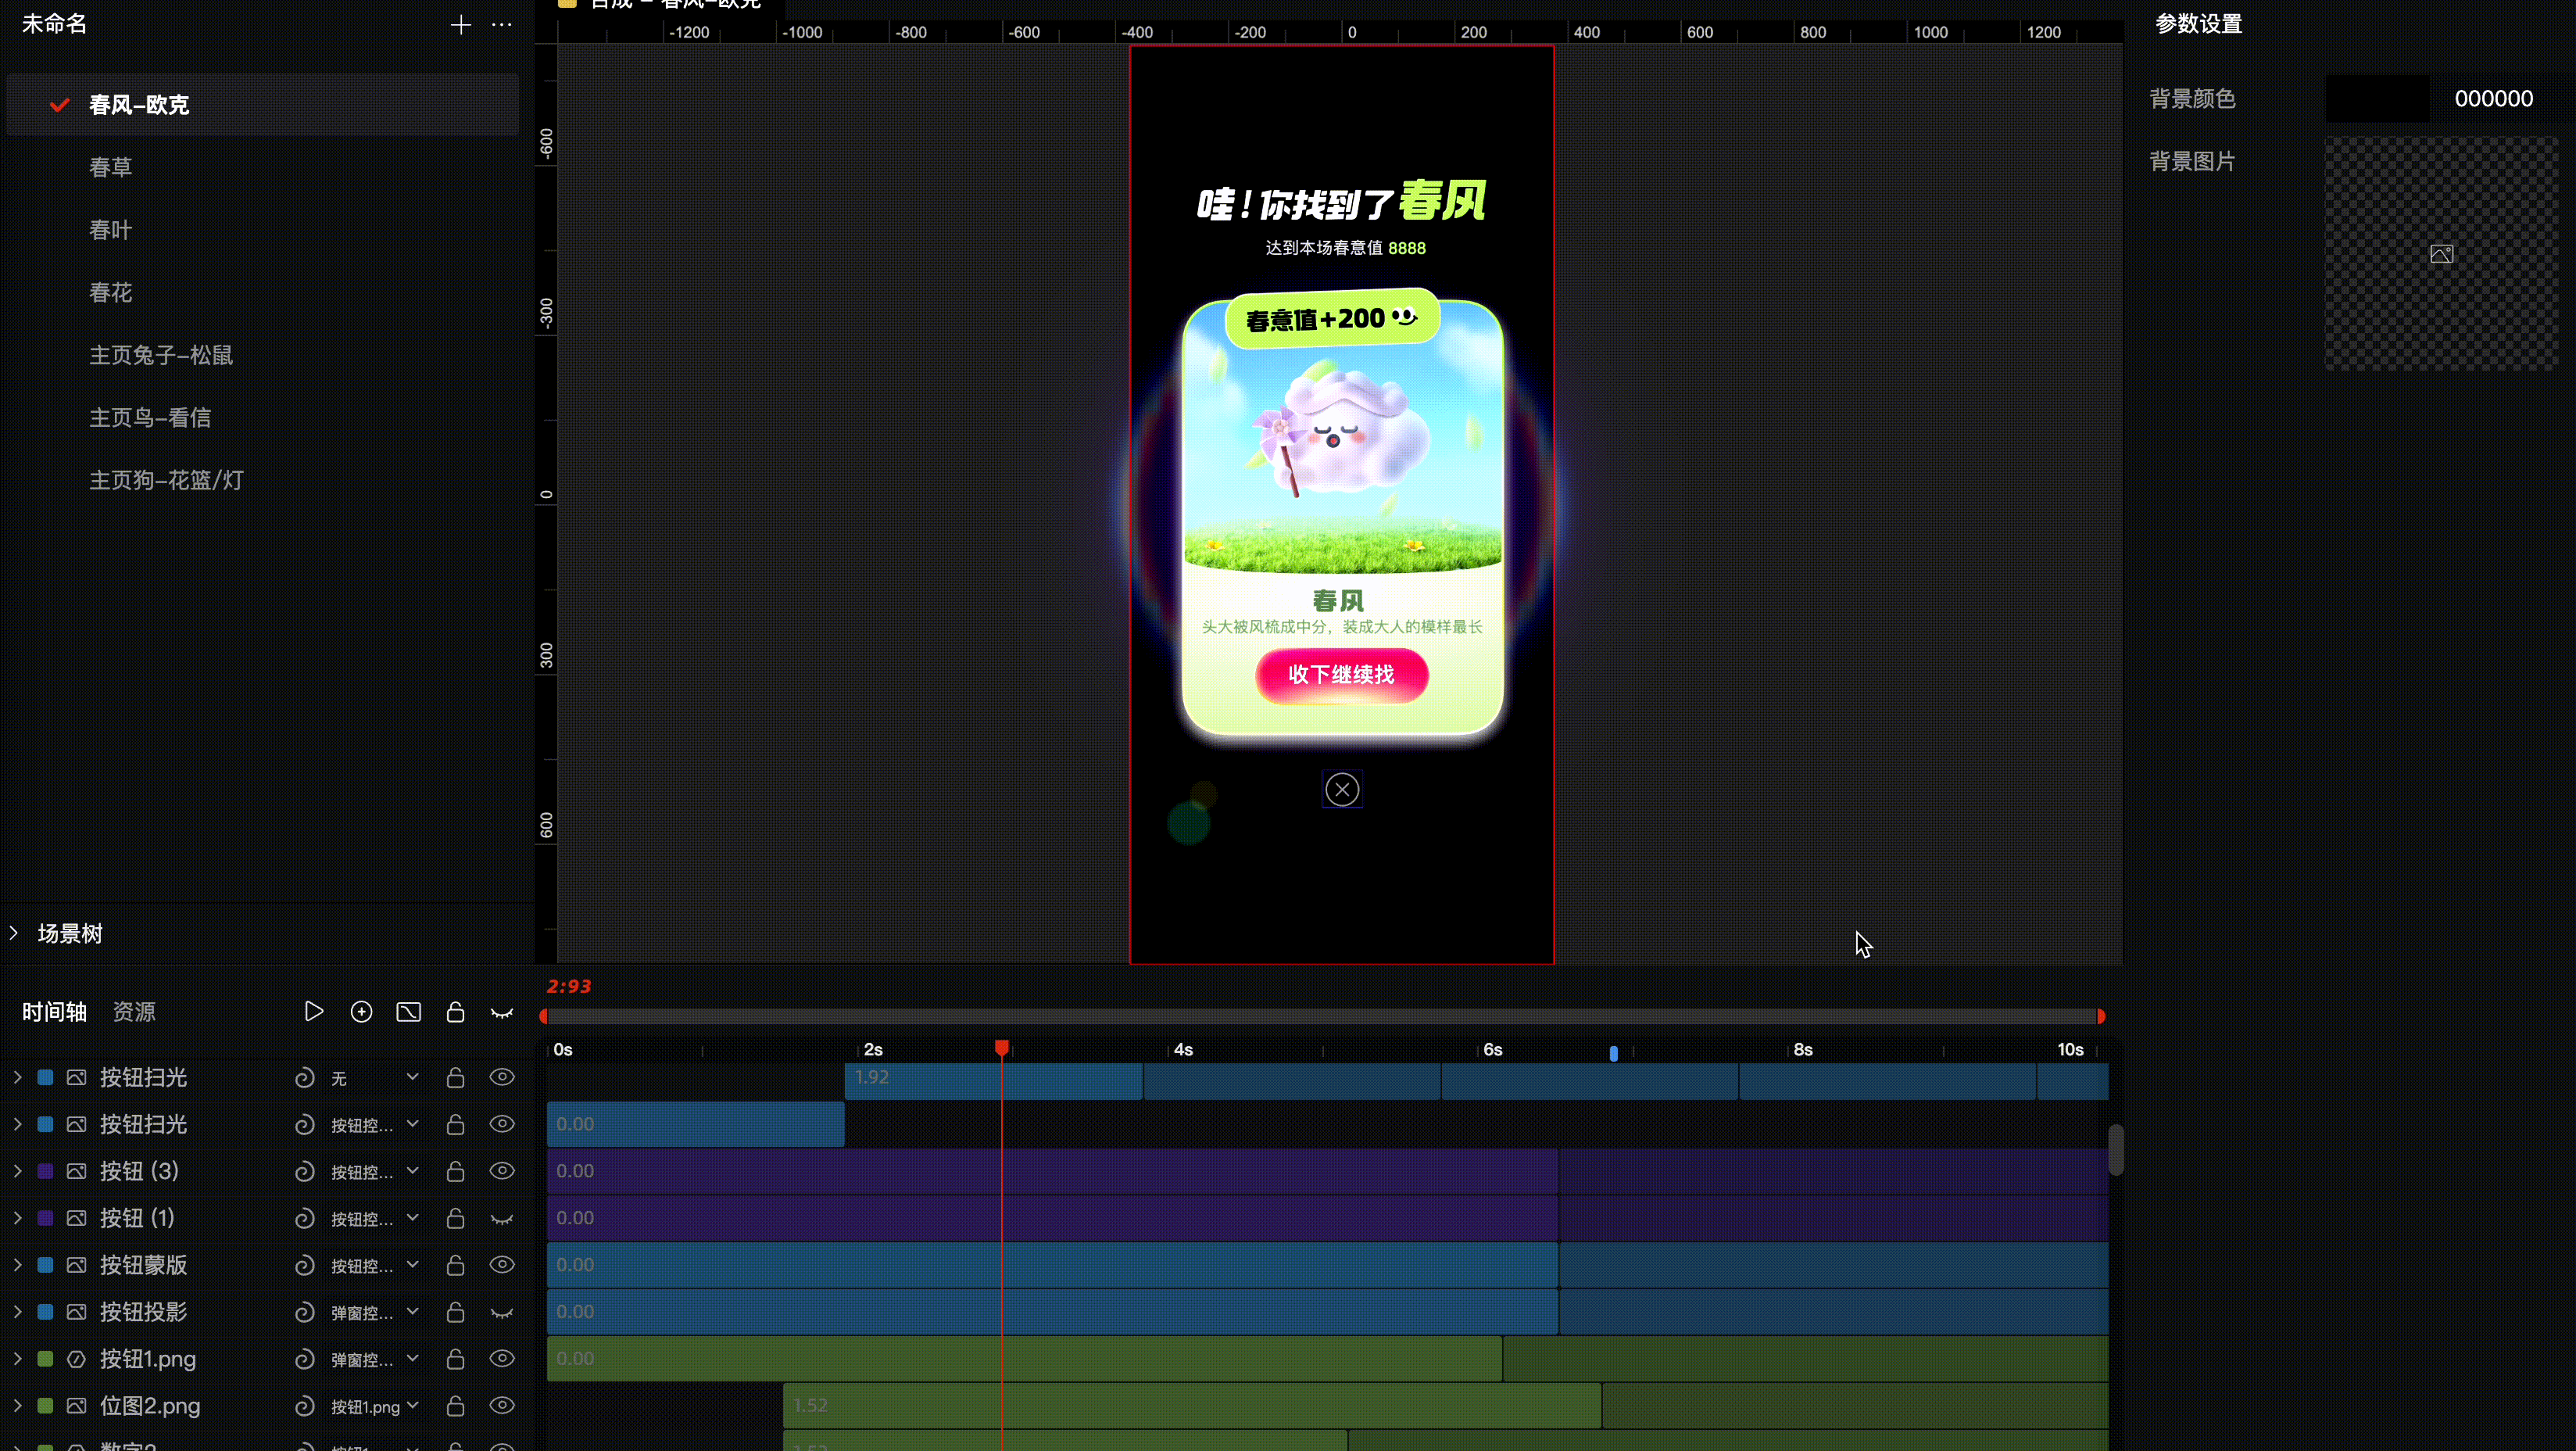
Task: Click the red playhead handle on time ruler
Action: (1001, 1047)
